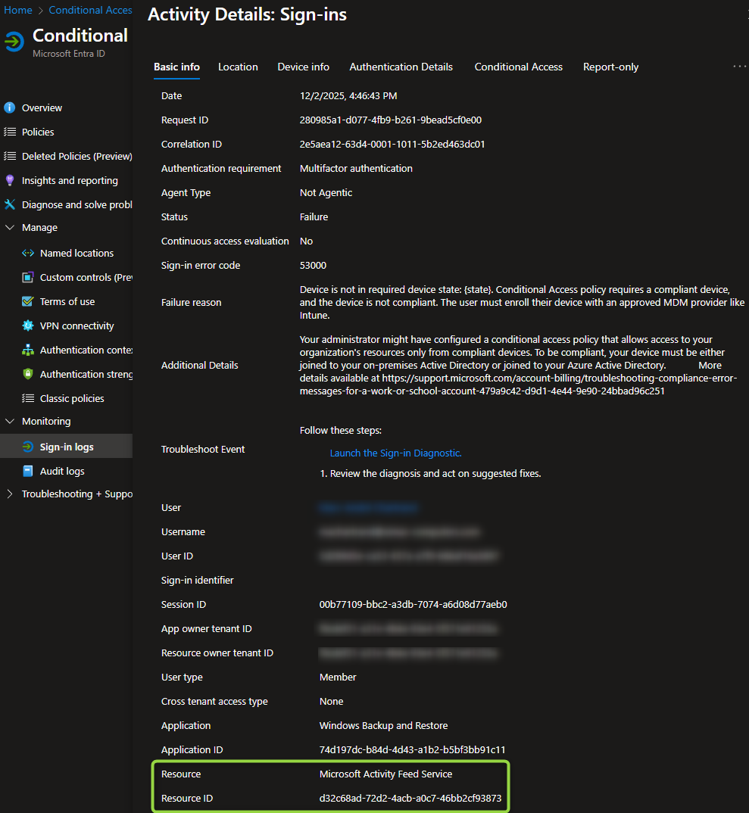
Task: Click the VPN connectivity gear icon
Action: tap(28, 326)
